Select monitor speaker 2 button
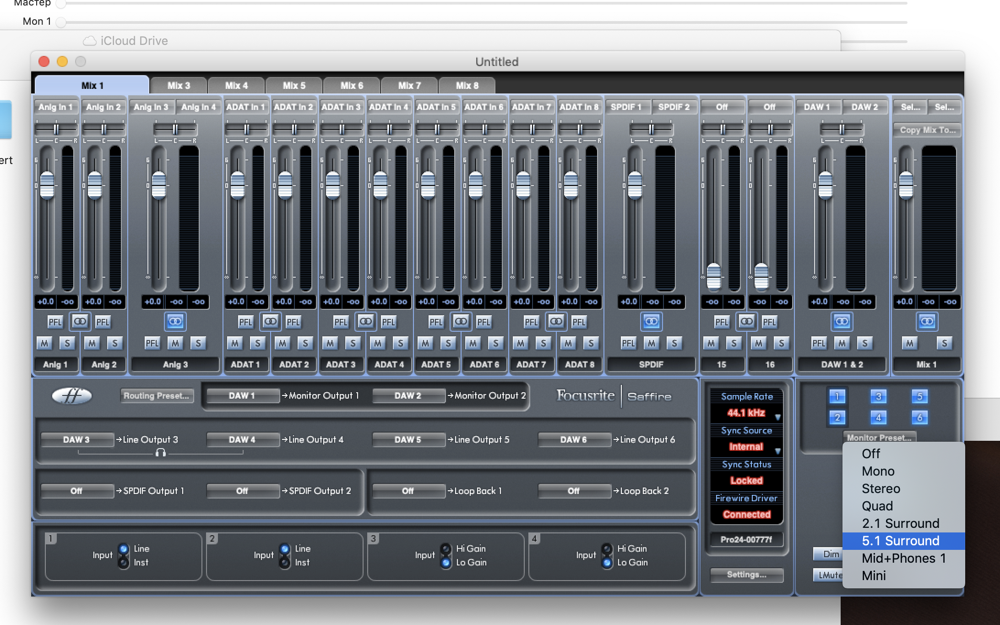This screenshot has height=625, width=1000. coord(837,417)
